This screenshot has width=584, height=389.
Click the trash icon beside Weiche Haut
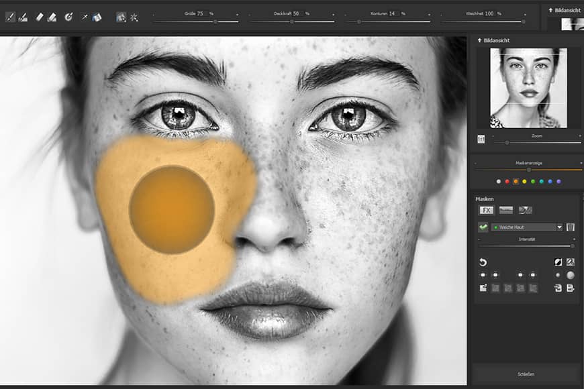coord(570,227)
